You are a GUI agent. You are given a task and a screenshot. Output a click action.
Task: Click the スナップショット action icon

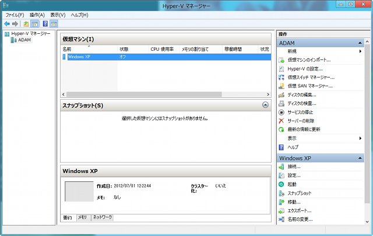point(281,193)
